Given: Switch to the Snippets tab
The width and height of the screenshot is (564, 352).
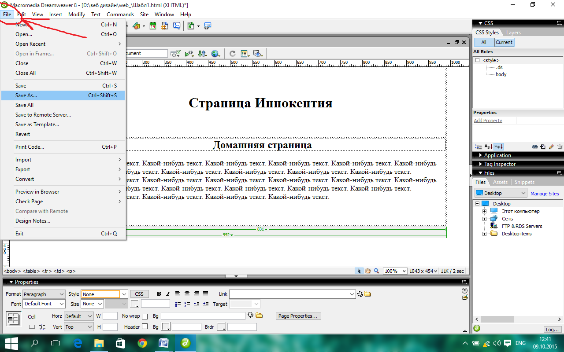Looking at the screenshot, I should click(x=524, y=182).
